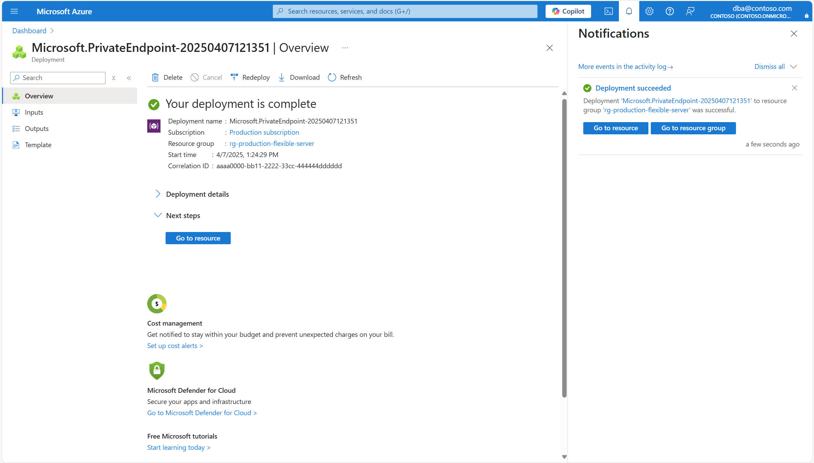The height and width of the screenshot is (463, 814).
Task: Collapse the Next steps section
Action: (158, 215)
